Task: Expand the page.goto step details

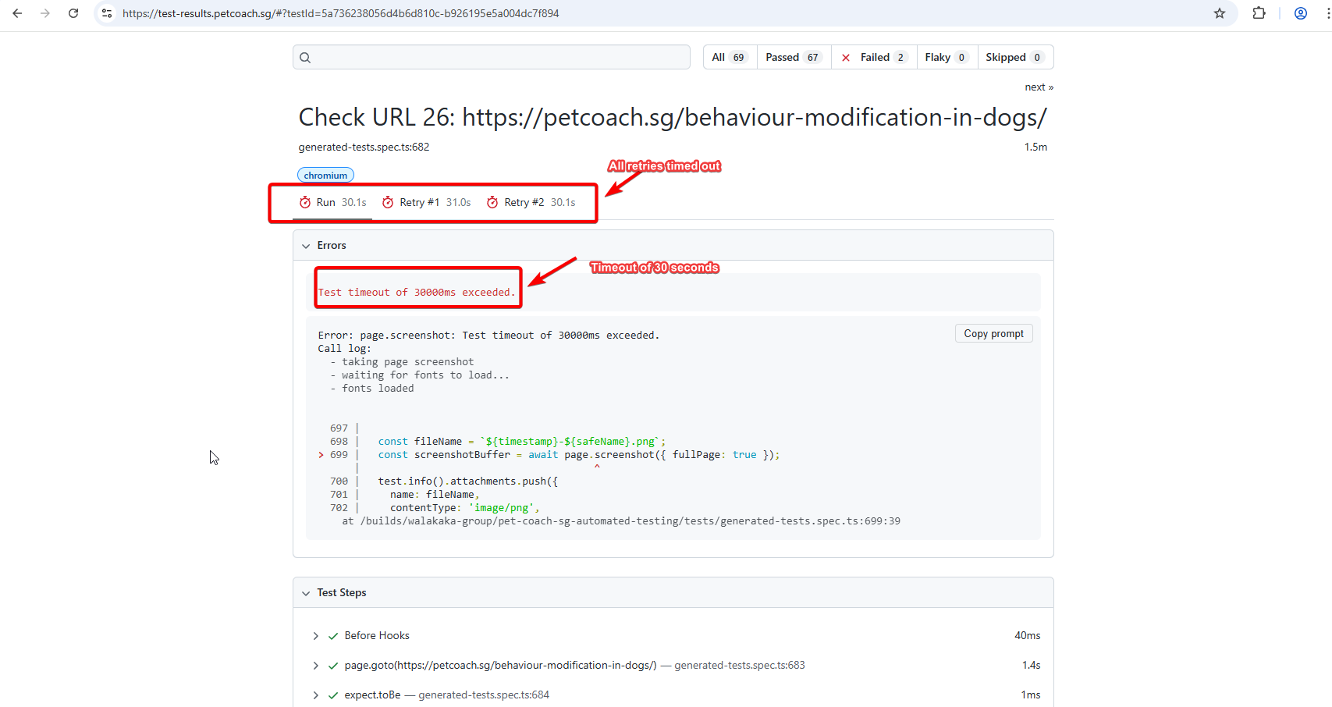Action: coord(315,666)
